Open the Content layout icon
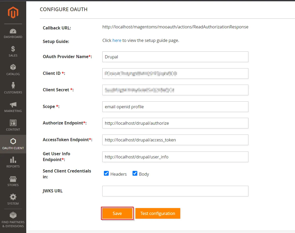 (x=13, y=123)
